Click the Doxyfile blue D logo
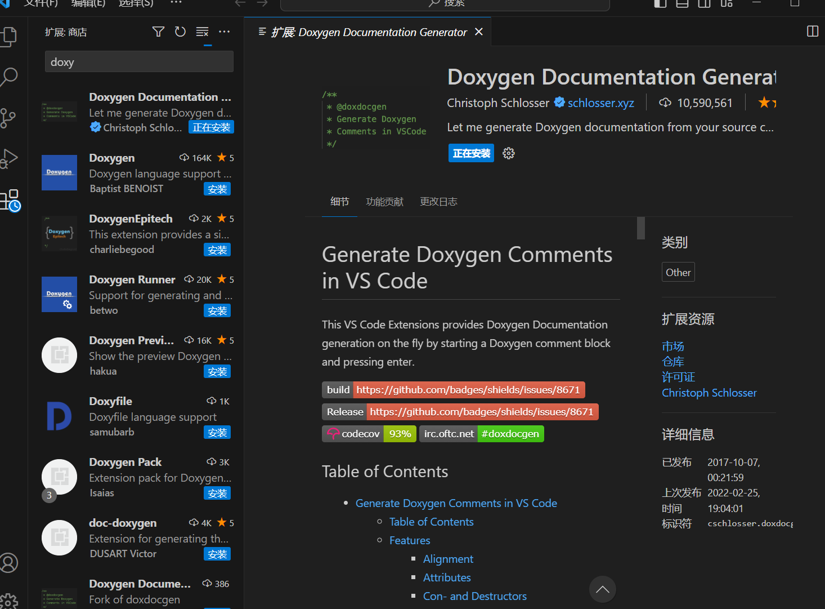Image resolution: width=825 pixels, height=609 pixels. click(x=59, y=416)
